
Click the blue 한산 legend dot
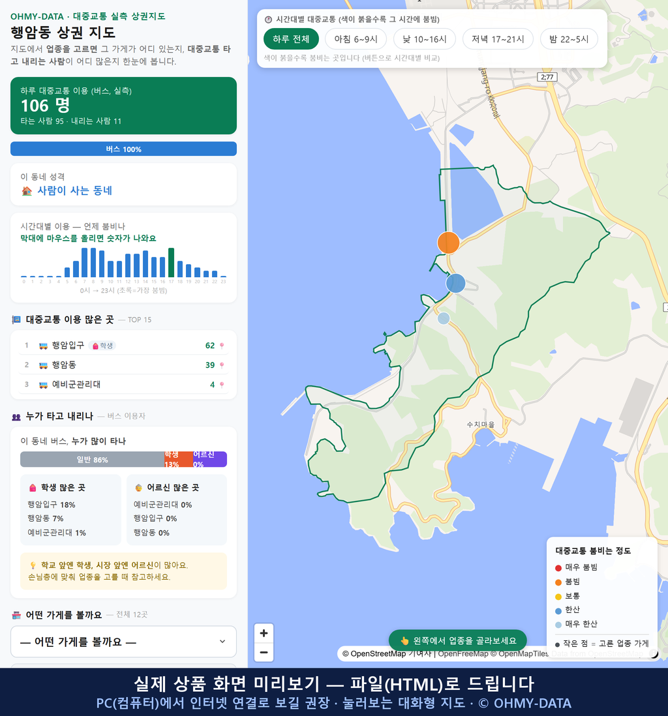558,610
